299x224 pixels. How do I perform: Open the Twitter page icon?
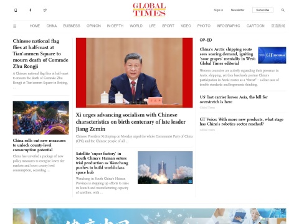pos(45,10)
